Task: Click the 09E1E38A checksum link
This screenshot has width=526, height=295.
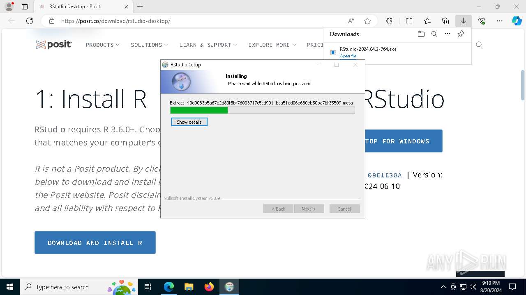Action: (x=385, y=175)
